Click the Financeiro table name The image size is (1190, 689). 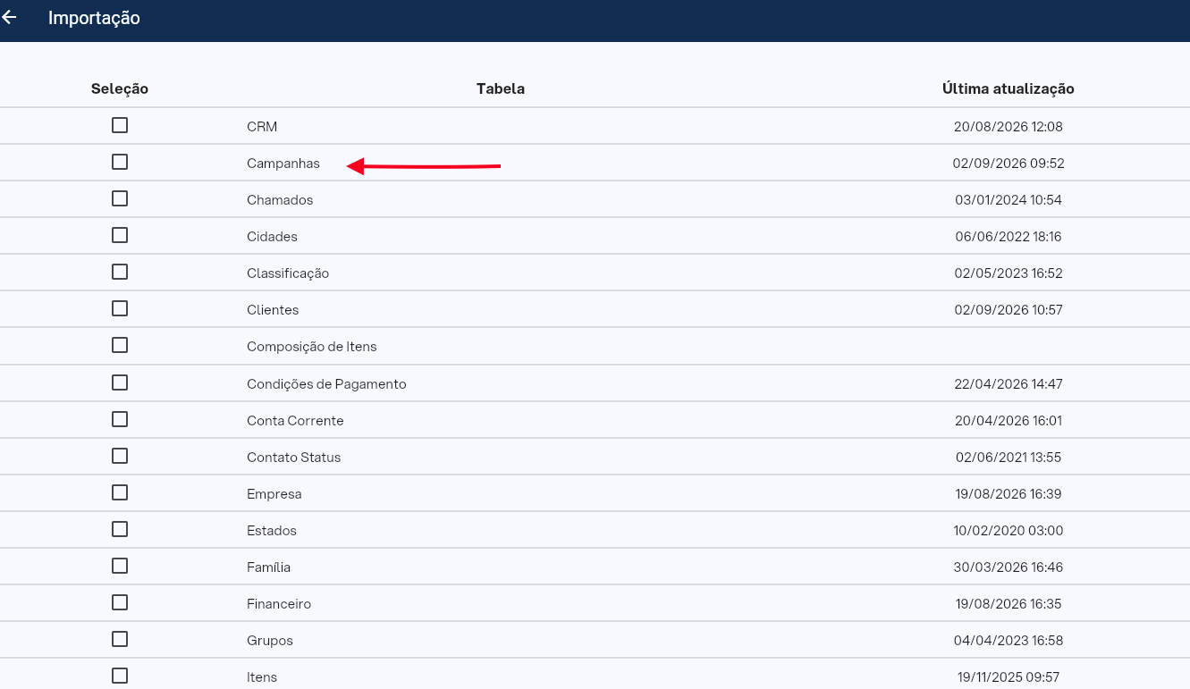[x=279, y=604]
